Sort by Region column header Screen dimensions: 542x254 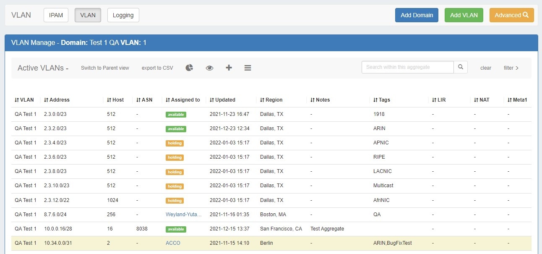[271, 100]
